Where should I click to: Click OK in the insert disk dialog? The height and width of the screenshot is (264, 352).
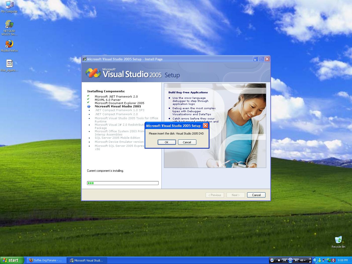pyautogui.click(x=166, y=142)
